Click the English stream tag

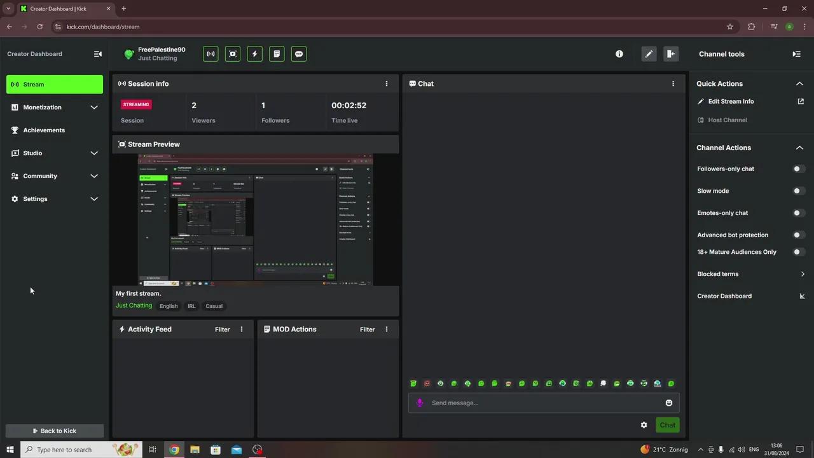[169, 306]
